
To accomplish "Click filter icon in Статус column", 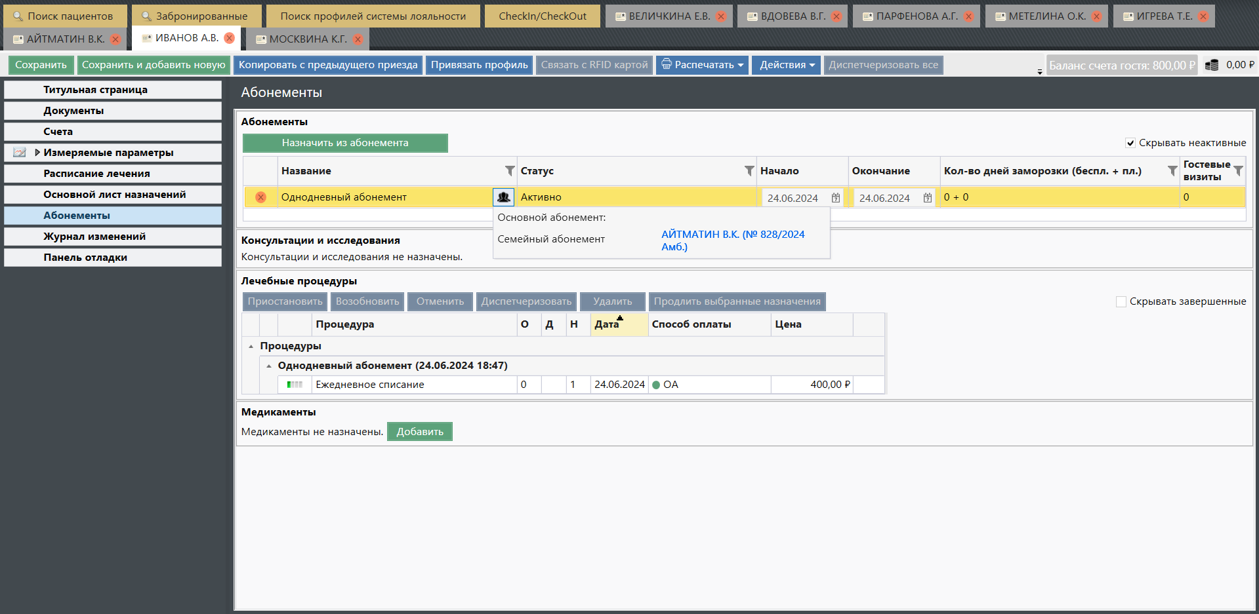I will point(749,171).
